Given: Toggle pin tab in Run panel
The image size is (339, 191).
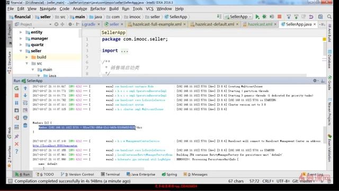Looking at the screenshot, I should point(16,136).
